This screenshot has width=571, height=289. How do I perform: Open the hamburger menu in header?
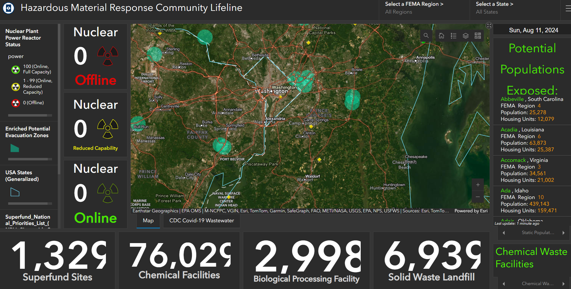click(x=568, y=8)
